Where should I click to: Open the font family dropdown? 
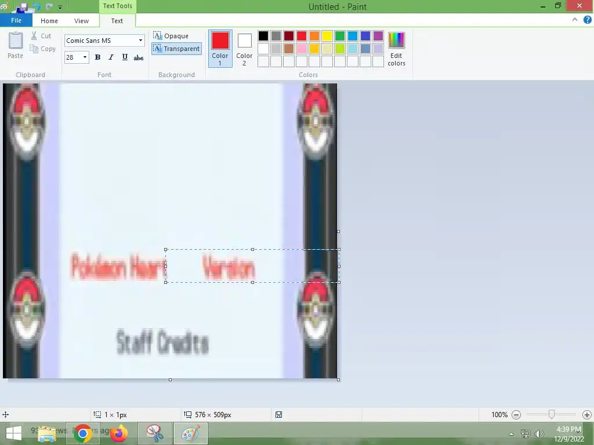tap(140, 41)
